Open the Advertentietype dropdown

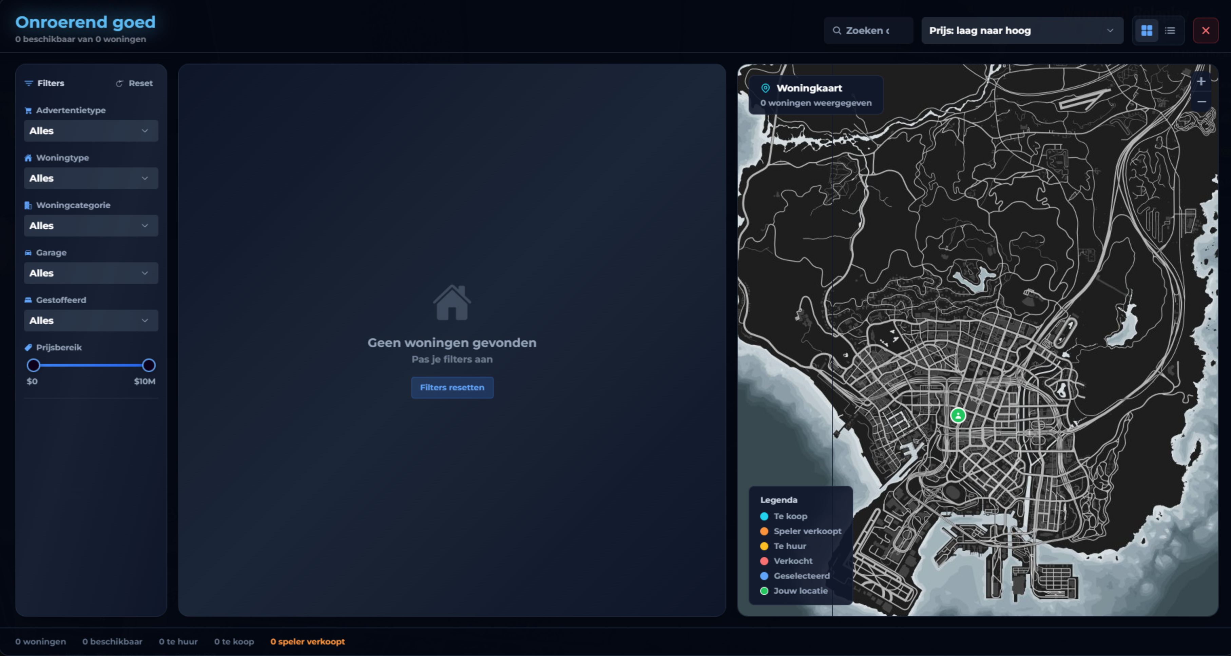pyautogui.click(x=91, y=131)
